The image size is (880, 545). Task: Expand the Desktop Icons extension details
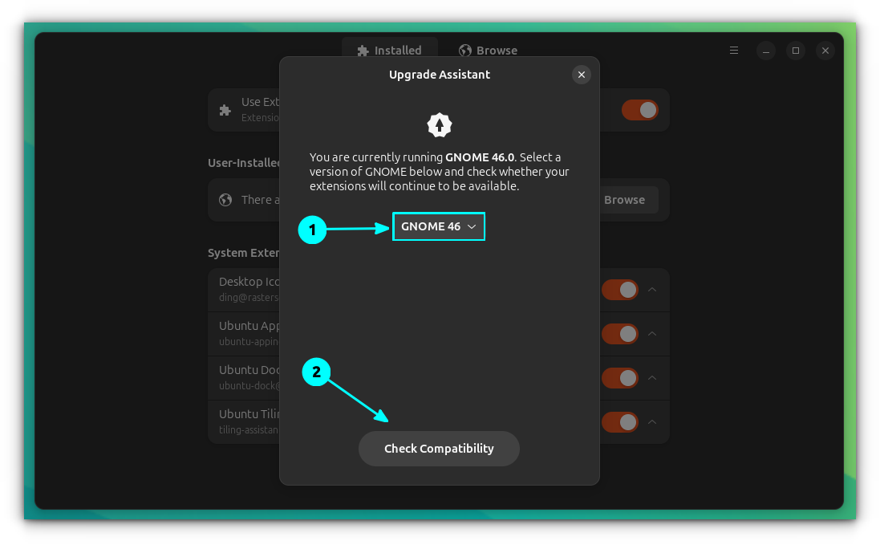point(652,290)
